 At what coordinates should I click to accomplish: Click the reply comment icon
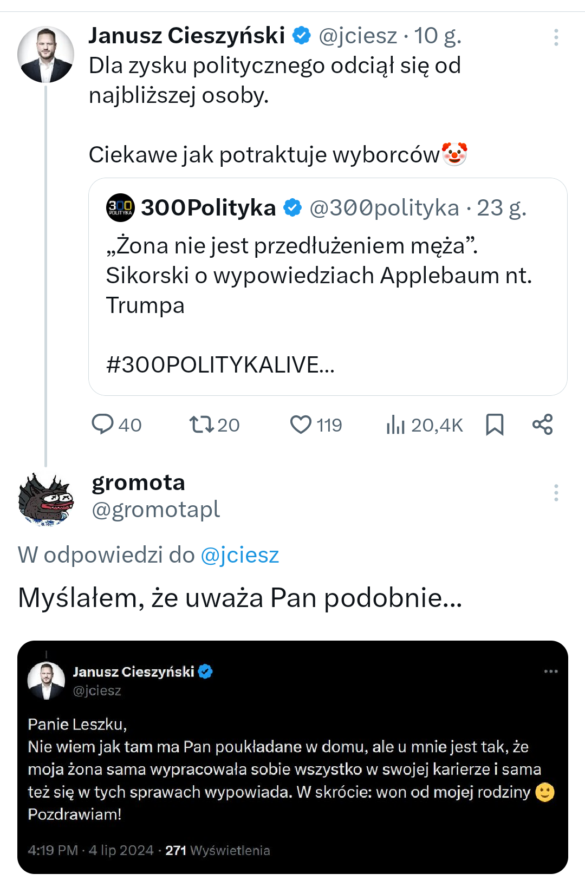tap(102, 425)
